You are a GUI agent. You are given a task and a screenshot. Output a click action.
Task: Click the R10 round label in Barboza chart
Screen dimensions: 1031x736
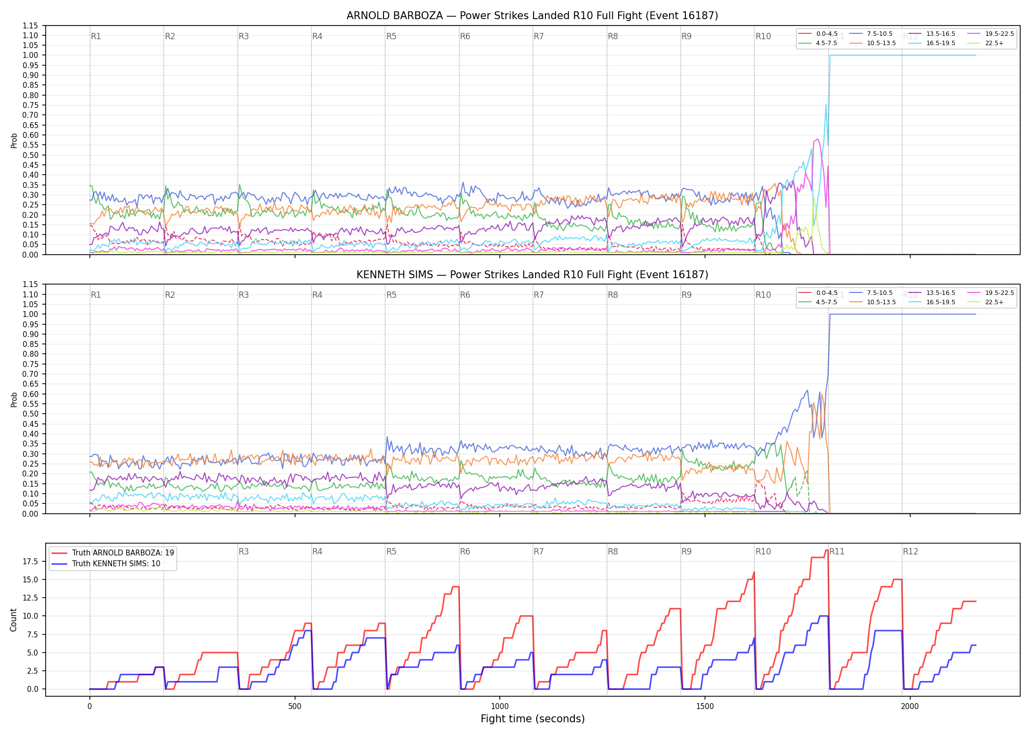pos(763,36)
